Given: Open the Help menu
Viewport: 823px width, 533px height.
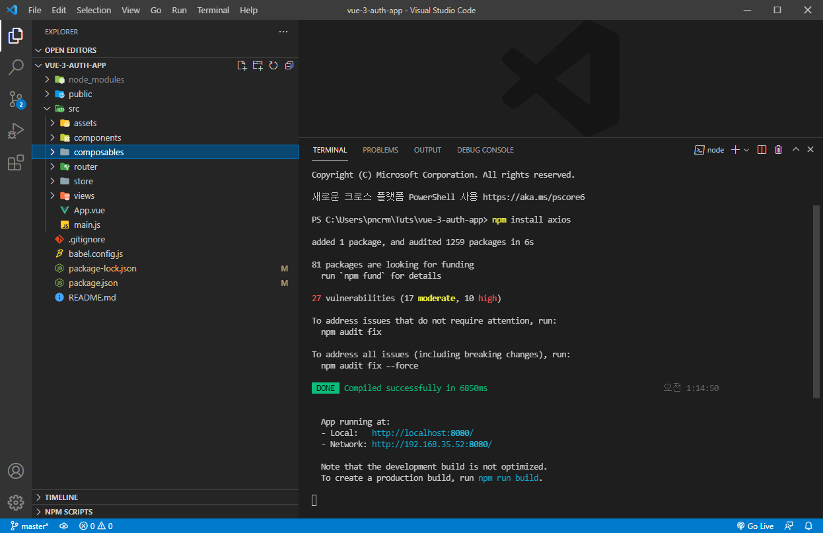Looking at the screenshot, I should tap(249, 10).
